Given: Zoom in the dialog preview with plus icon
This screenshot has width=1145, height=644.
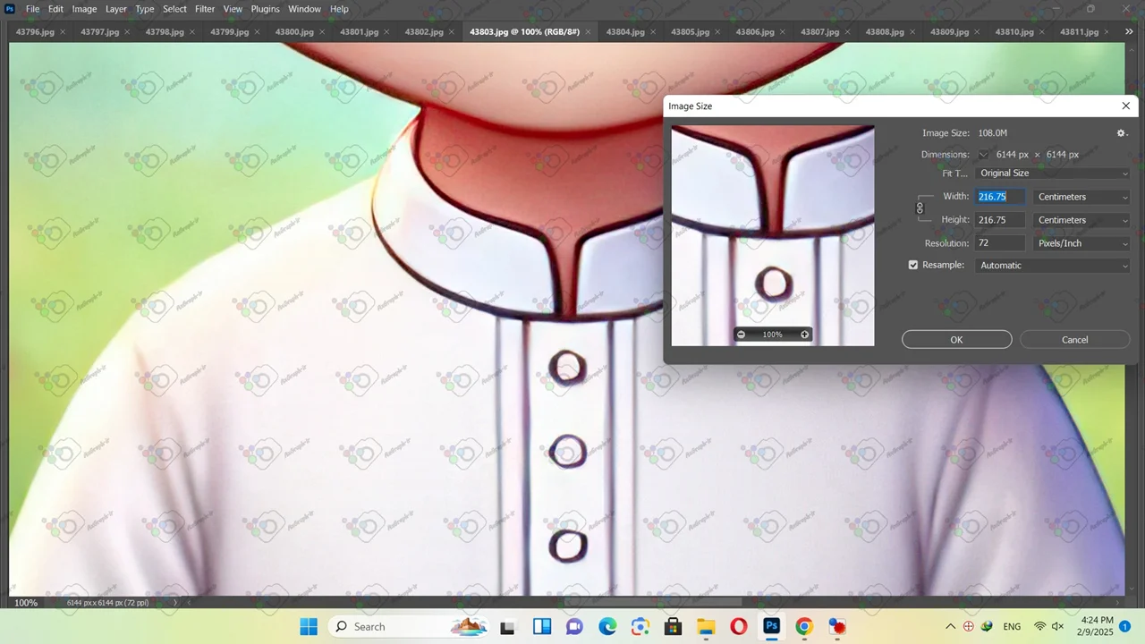Looking at the screenshot, I should 804,335.
